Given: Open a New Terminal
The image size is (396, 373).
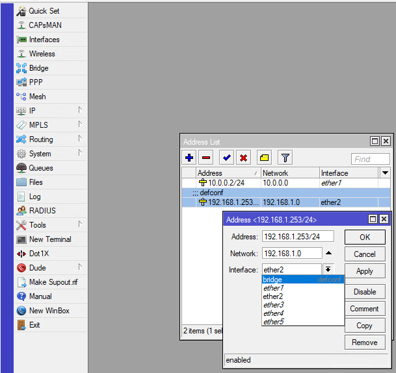Looking at the screenshot, I should point(51,239).
